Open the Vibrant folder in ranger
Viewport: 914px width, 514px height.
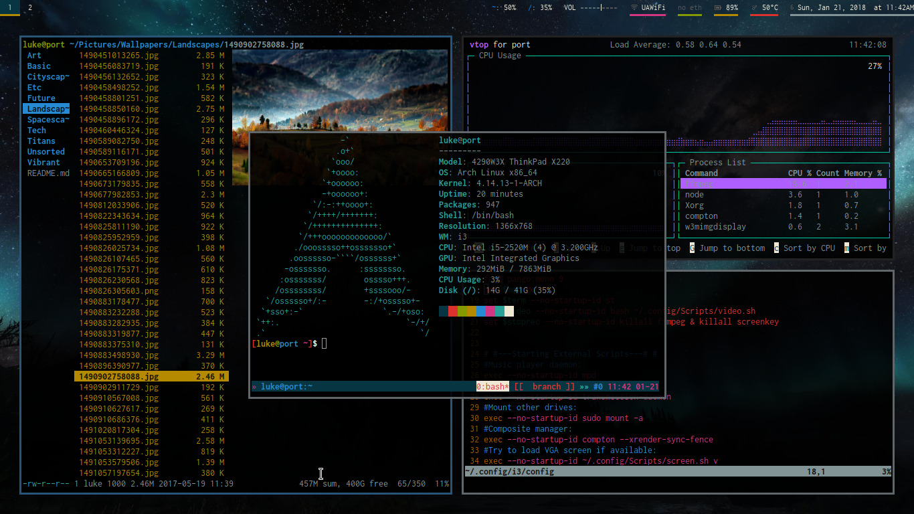[43, 163]
